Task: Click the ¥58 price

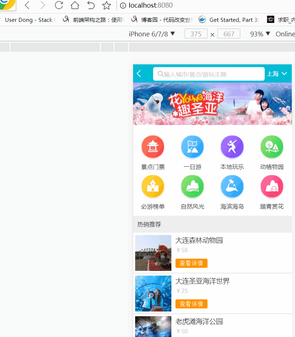Action: (x=182, y=250)
